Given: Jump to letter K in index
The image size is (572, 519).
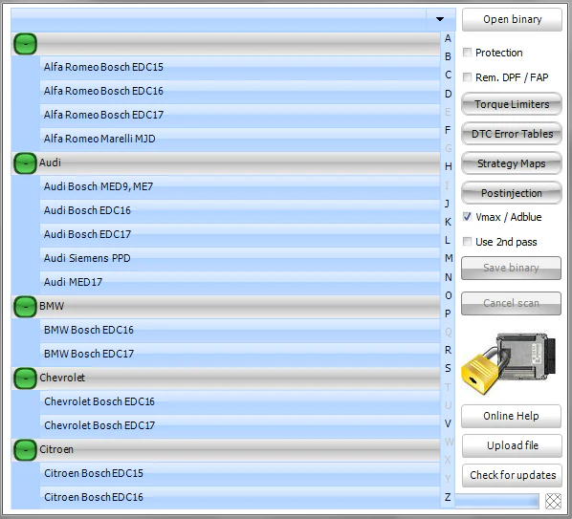Looking at the screenshot, I should pos(448,222).
